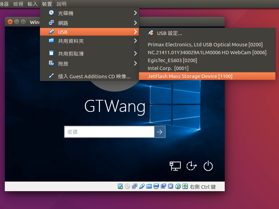Click the 密碼 password input field
Image resolution: width=279 pixels, height=209 pixels.
click(109, 132)
